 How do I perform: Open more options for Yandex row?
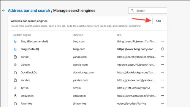(x=162, y=80)
